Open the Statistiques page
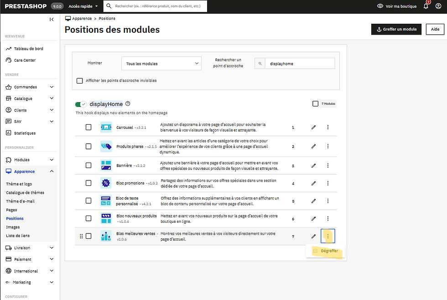Viewport: 447px width, 300px height. tap(25, 133)
